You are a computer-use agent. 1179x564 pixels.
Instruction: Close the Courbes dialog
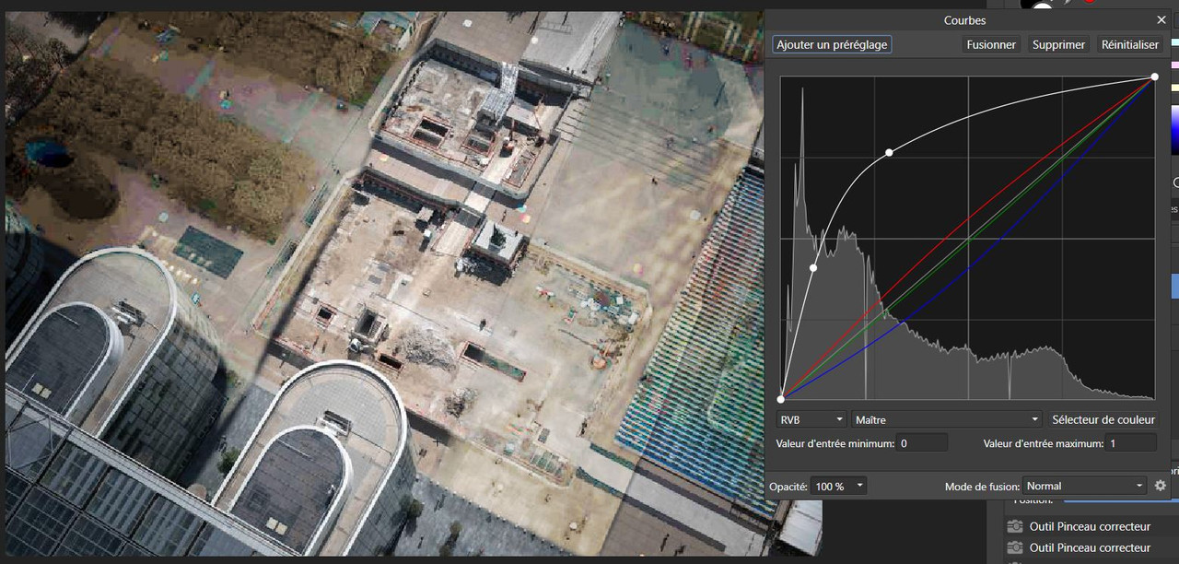[x=1161, y=19]
